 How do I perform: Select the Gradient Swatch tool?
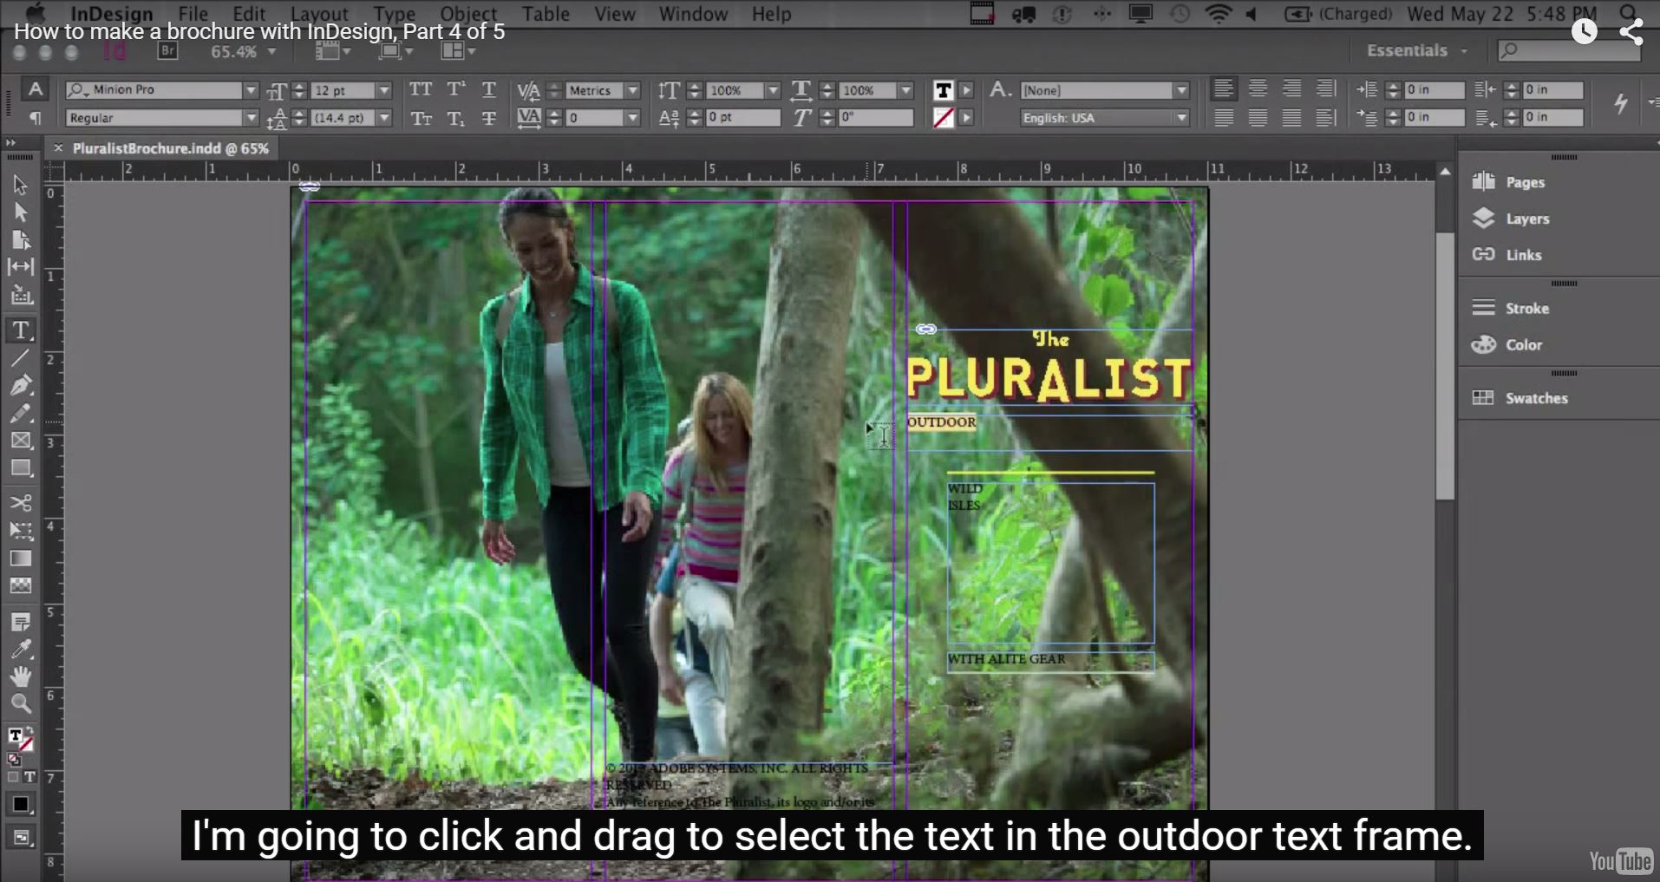[20, 559]
